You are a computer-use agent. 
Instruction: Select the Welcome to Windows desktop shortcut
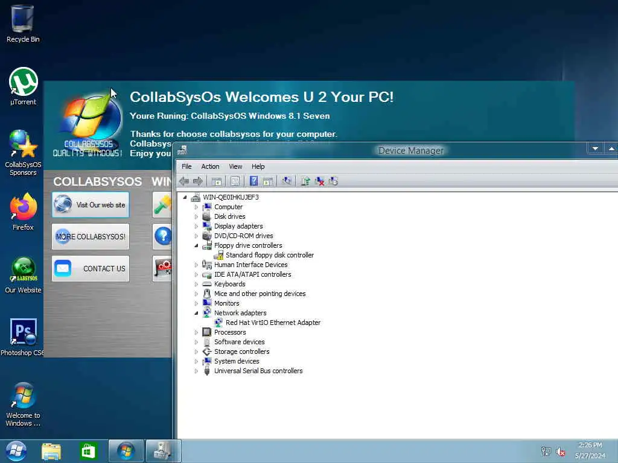click(x=23, y=405)
